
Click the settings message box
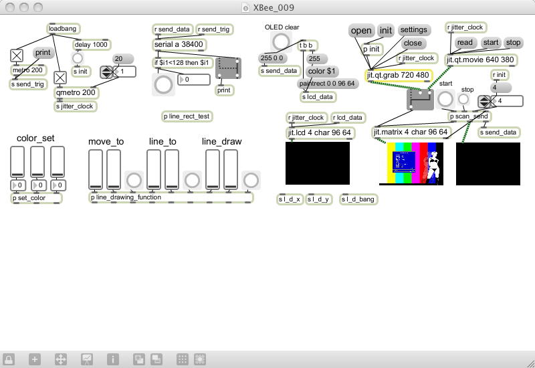pos(413,29)
